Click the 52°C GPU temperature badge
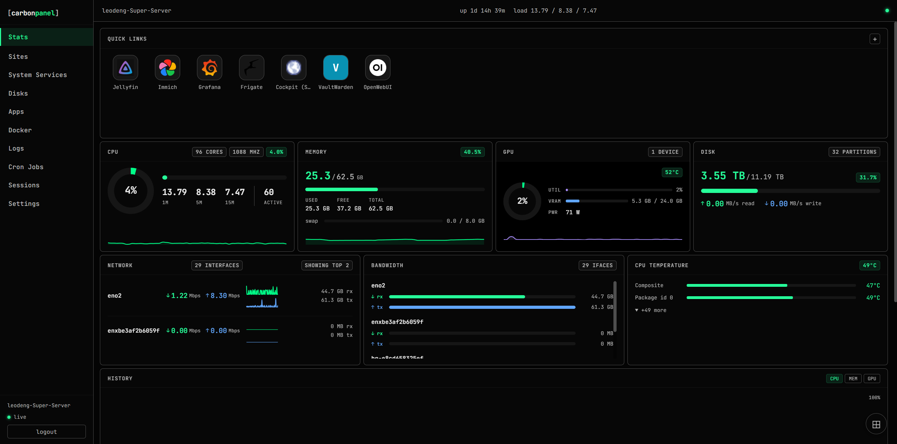 (672, 172)
